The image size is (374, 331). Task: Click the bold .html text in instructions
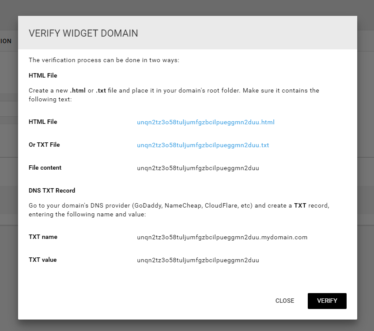point(78,90)
